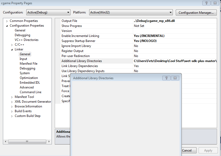221x156 pixels.
Task: Select VC++ Directories in the tree
Action: pyautogui.click(x=26, y=40)
